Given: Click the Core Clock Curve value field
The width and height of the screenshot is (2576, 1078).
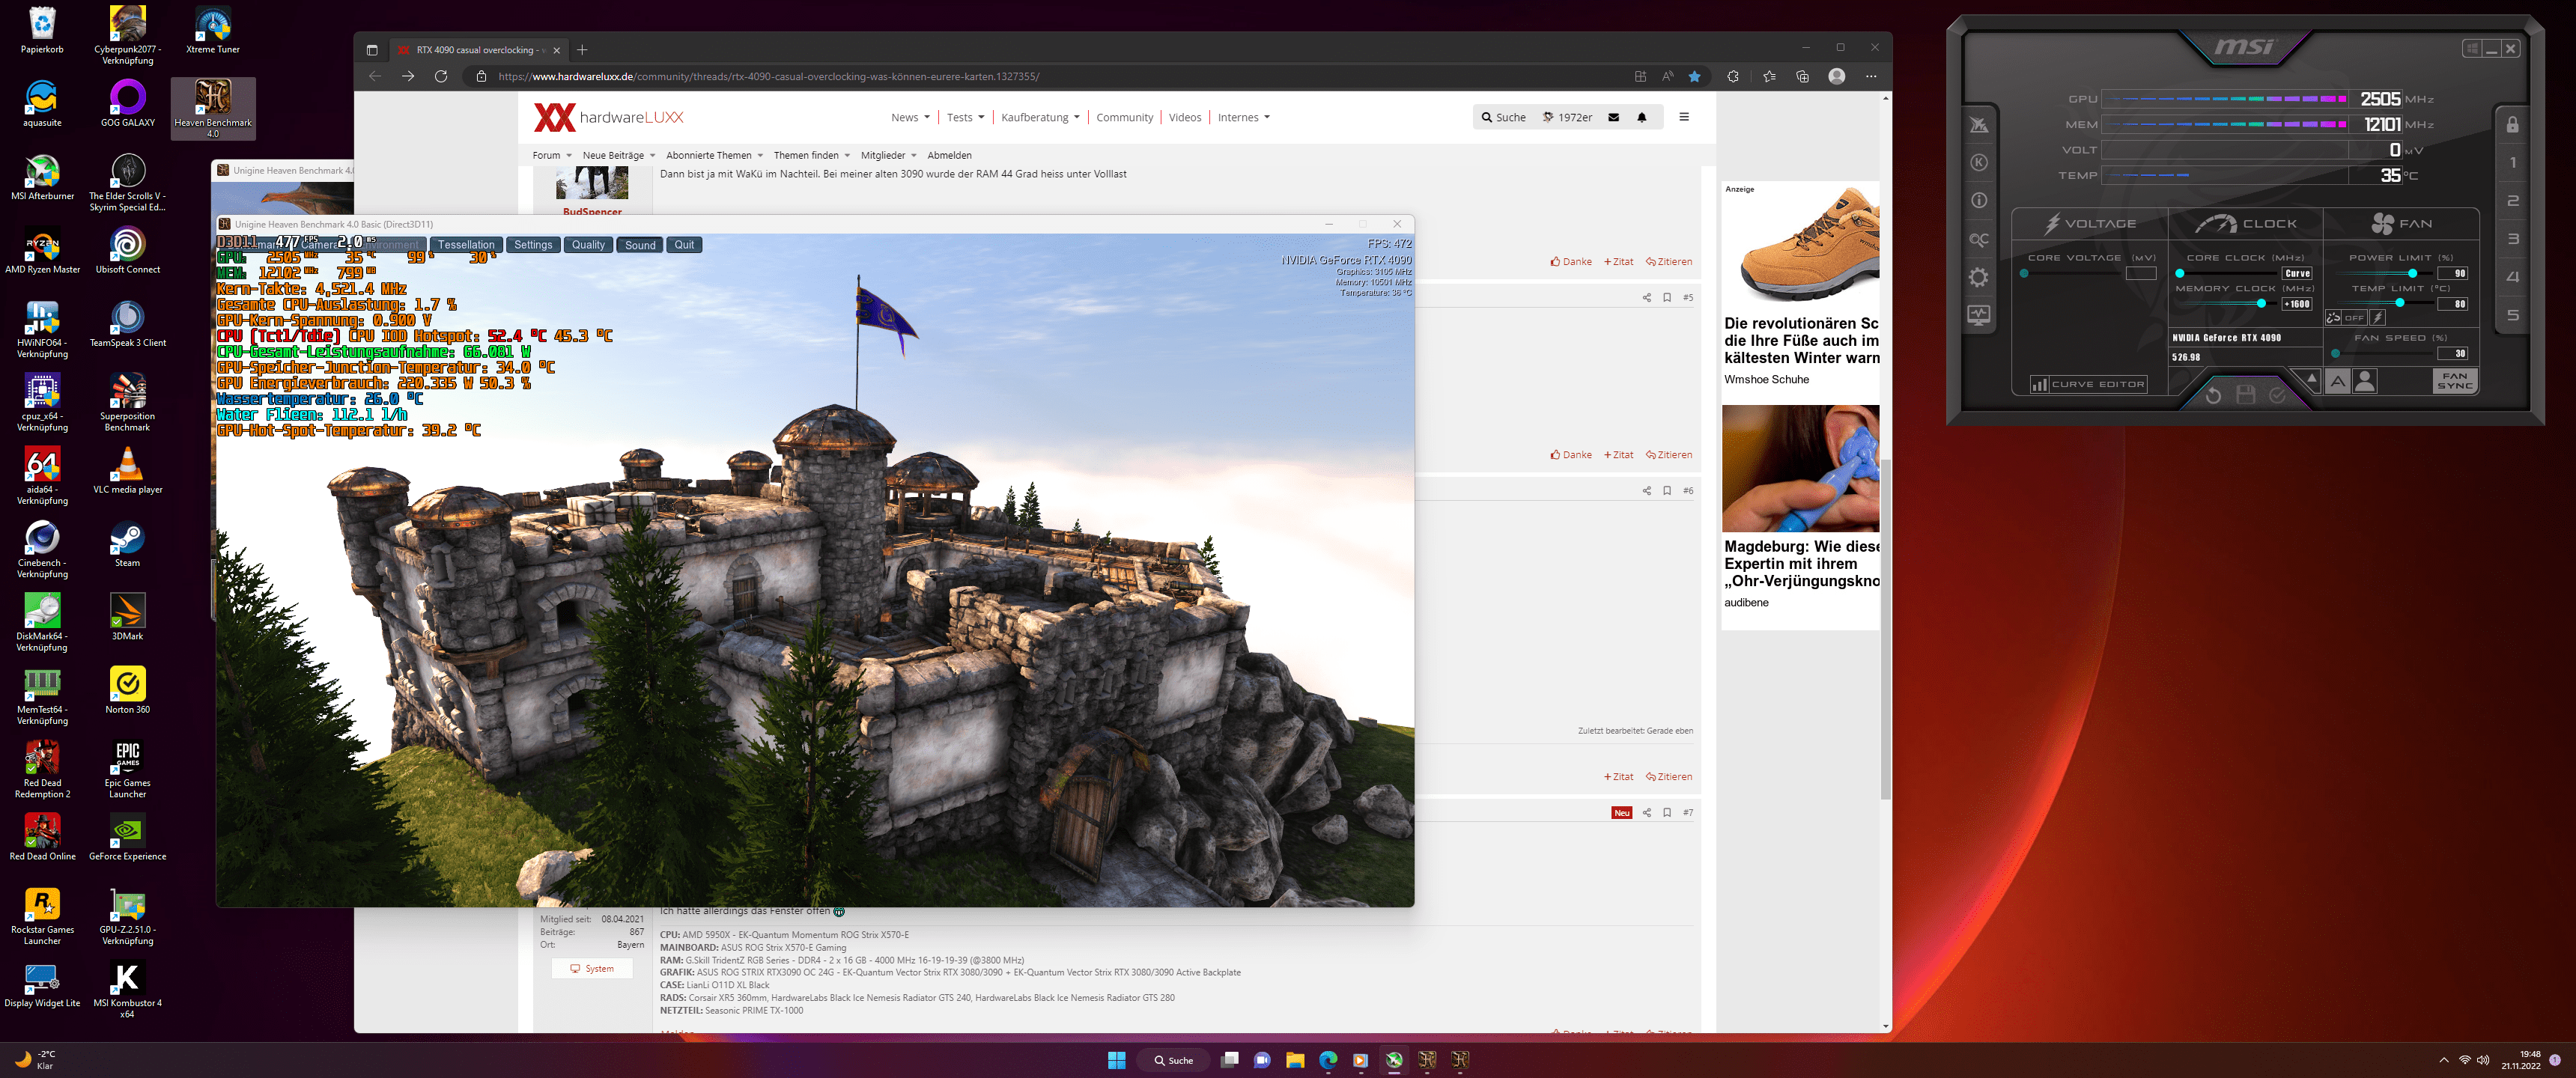Looking at the screenshot, I should [2297, 273].
